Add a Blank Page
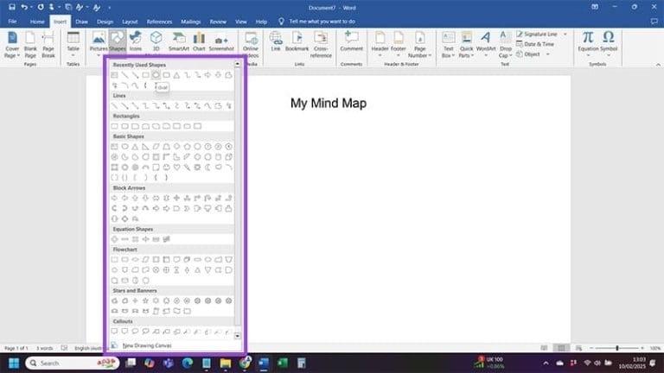This screenshot has height=373, width=664. click(30, 44)
